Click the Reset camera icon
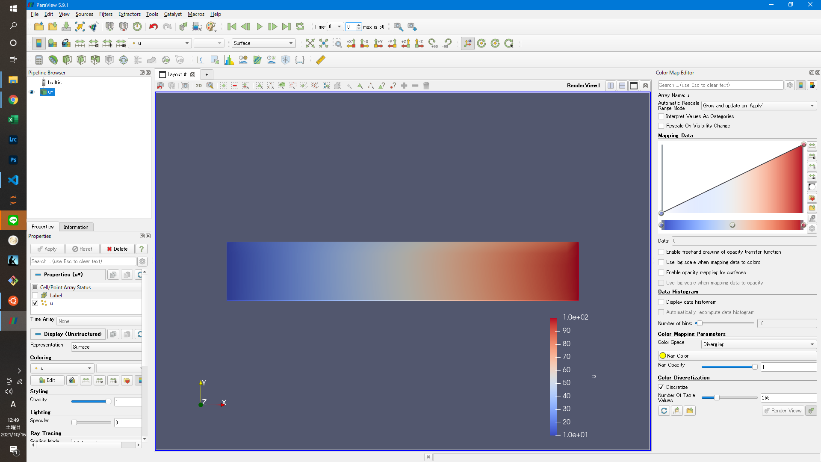Screen dimensions: 821x462 click(310, 43)
